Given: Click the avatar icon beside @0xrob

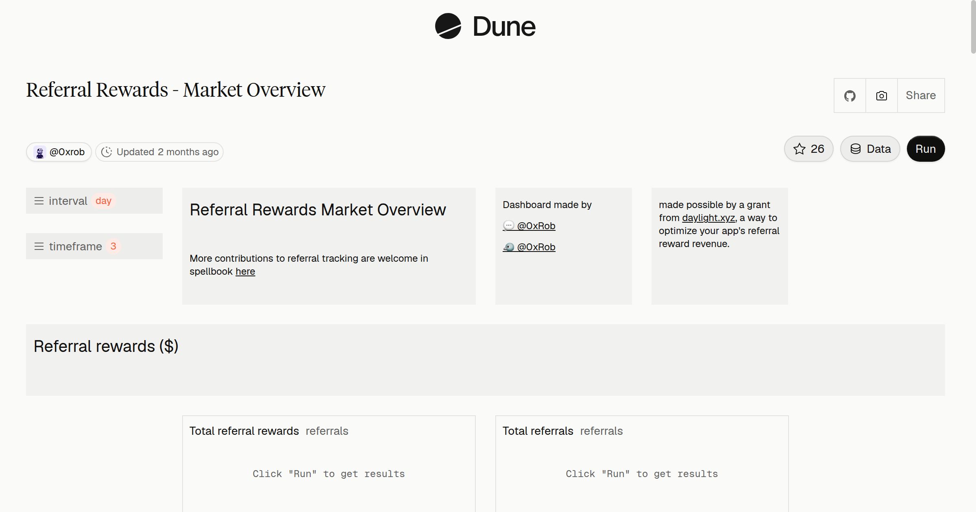Looking at the screenshot, I should pos(40,152).
